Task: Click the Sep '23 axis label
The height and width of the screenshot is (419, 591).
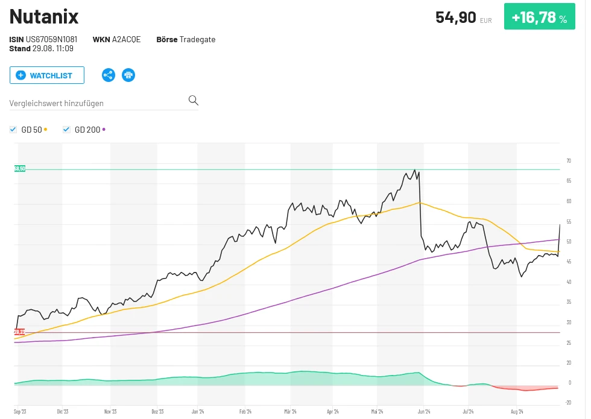Action: [21, 412]
